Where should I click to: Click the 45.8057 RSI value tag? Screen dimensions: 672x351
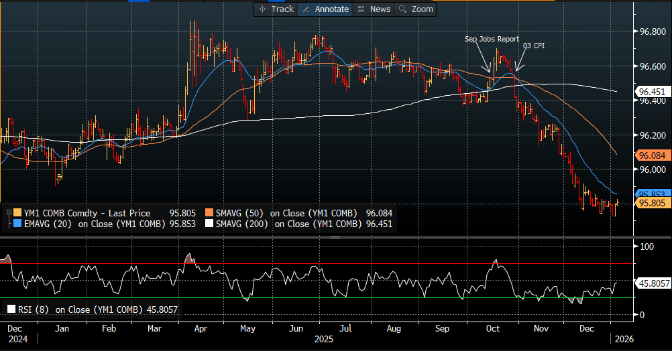(x=654, y=283)
